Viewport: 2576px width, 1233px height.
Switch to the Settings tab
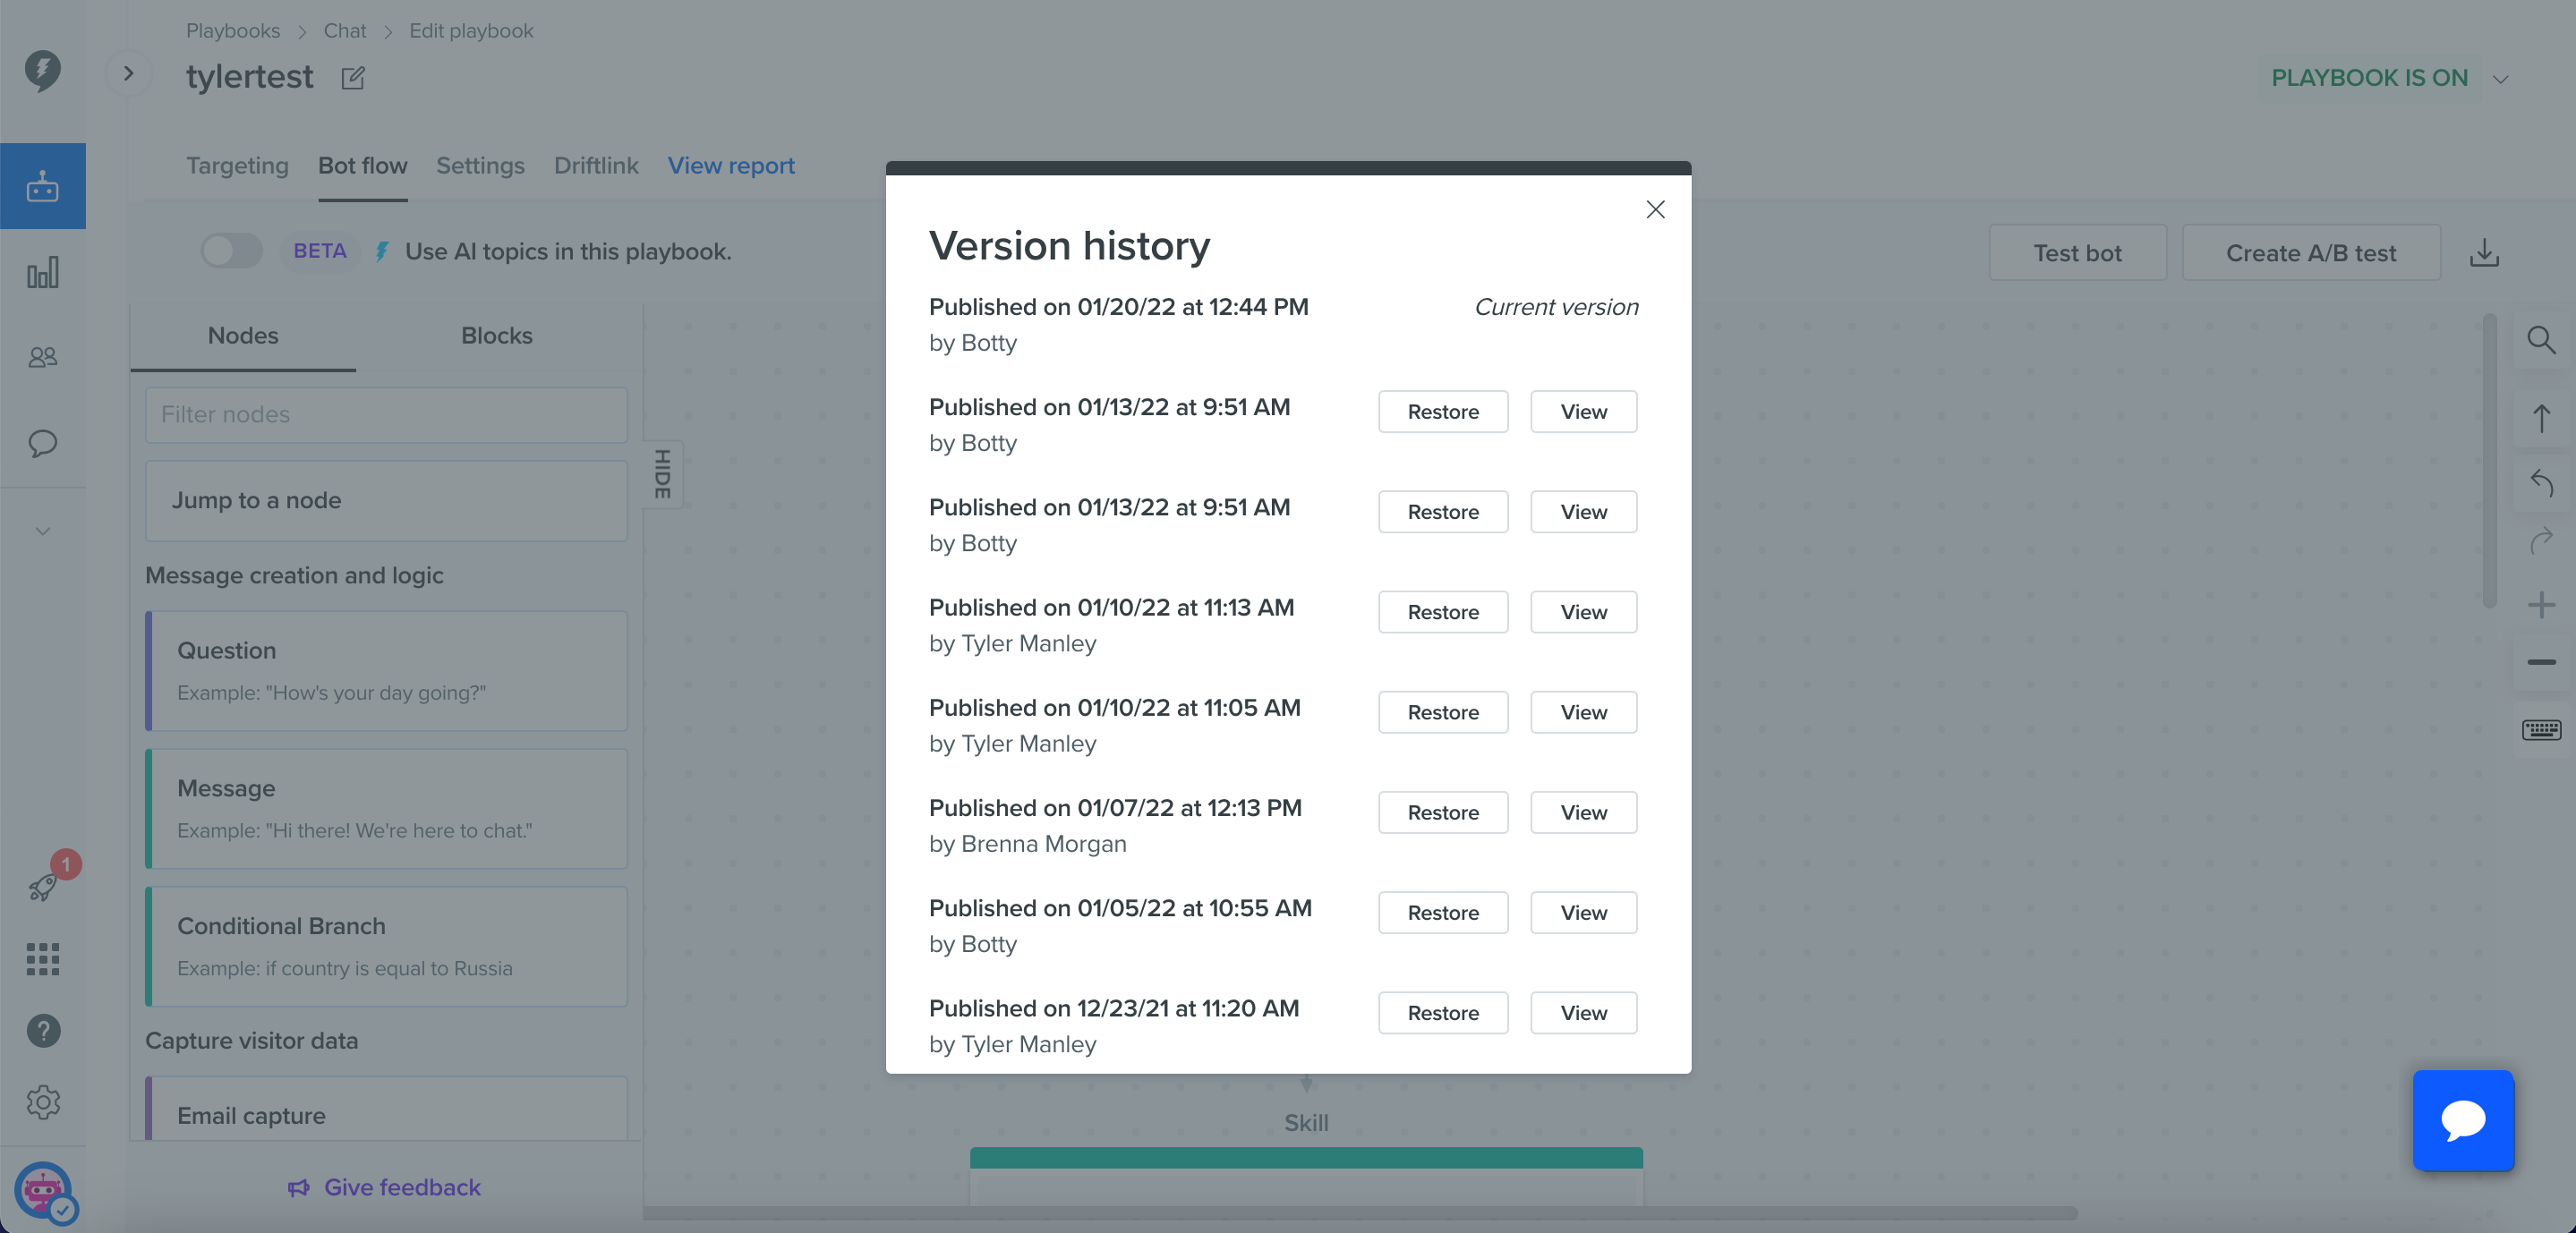click(x=480, y=166)
